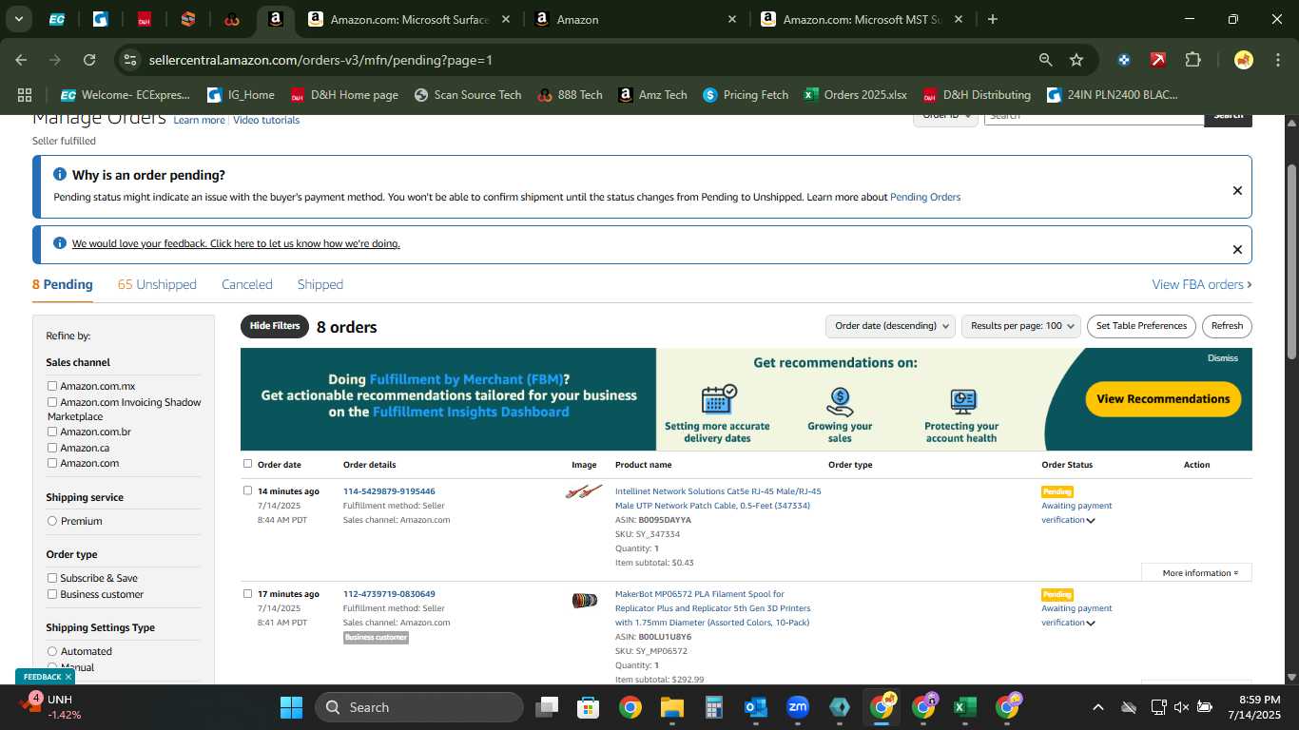Open the Windows Start menu
The width and height of the screenshot is (1299, 730).
291,707
